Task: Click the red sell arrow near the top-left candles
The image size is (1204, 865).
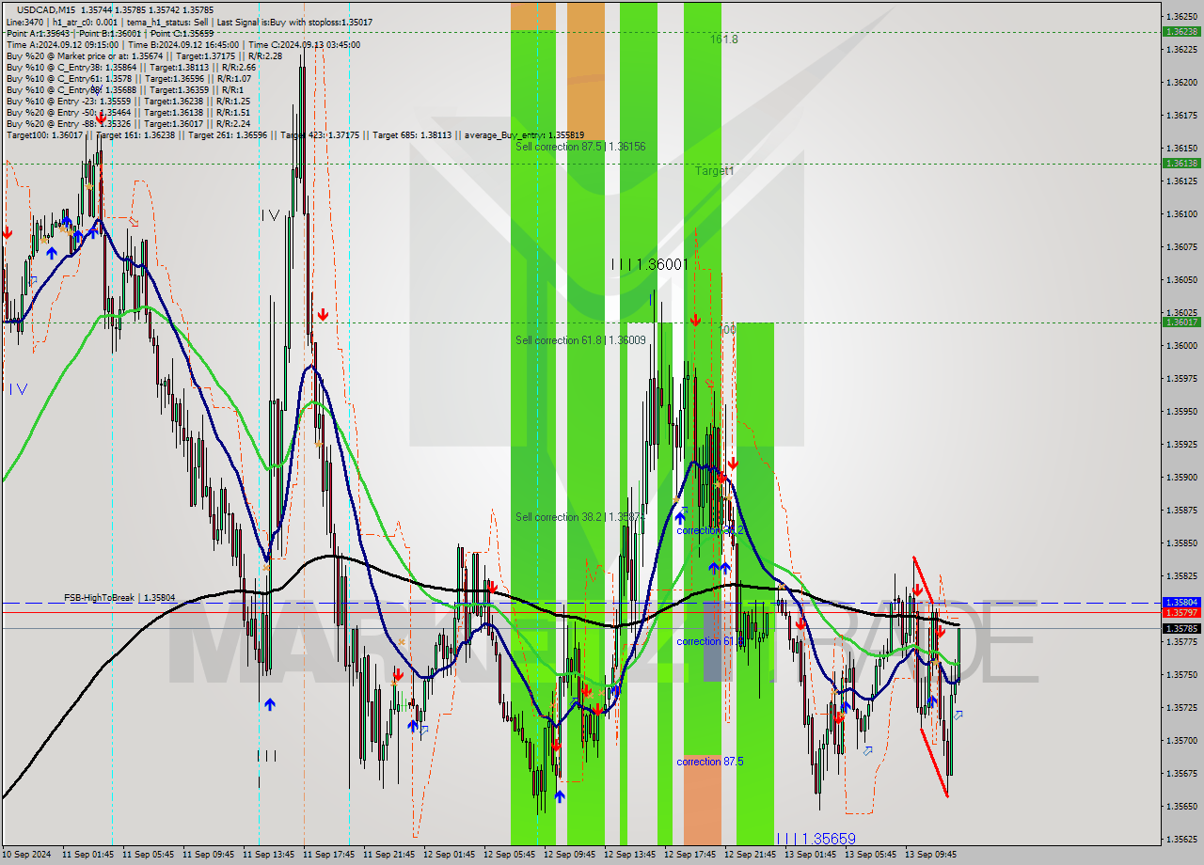Action: click(x=7, y=232)
